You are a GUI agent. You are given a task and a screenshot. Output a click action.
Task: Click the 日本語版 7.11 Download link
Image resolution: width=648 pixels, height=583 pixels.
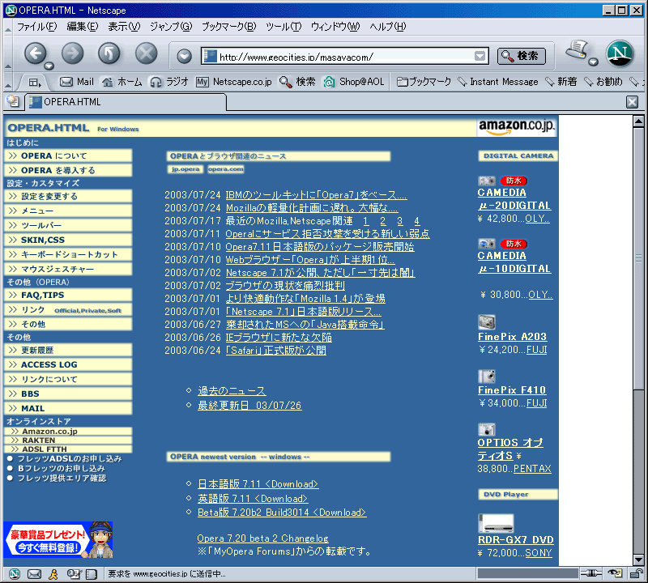click(x=258, y=484)
